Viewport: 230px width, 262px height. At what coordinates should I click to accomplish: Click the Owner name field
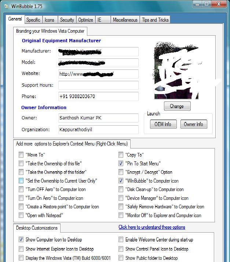98,118
